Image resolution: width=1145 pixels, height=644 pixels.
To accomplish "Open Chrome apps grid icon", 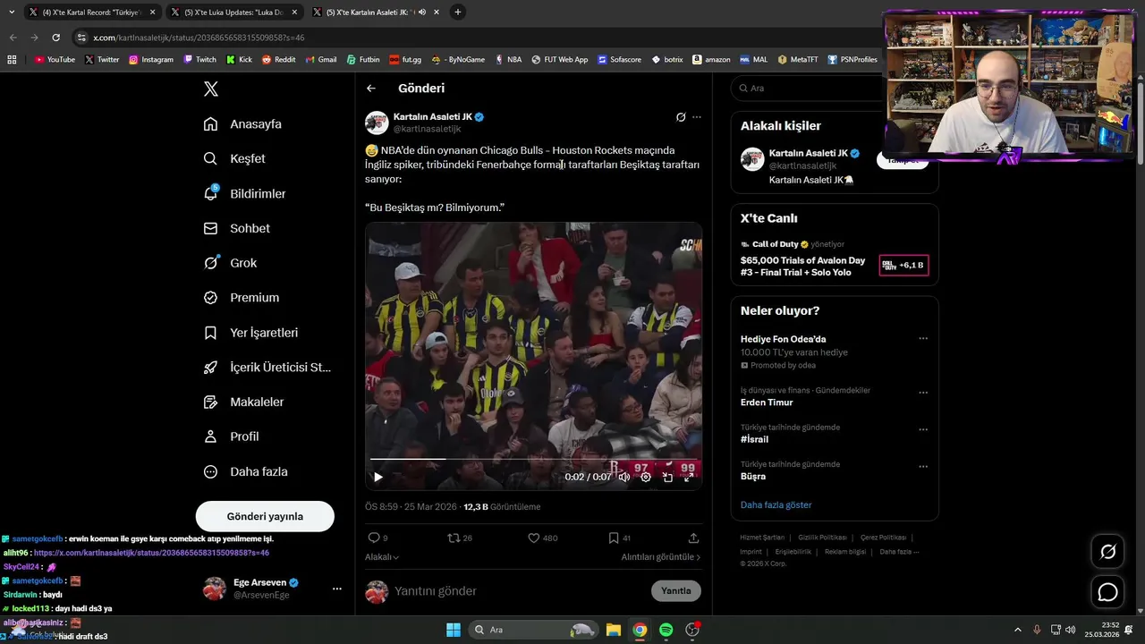I will pos(12,60).
